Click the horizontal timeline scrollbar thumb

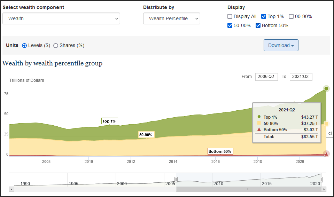[x=249, y=189]
